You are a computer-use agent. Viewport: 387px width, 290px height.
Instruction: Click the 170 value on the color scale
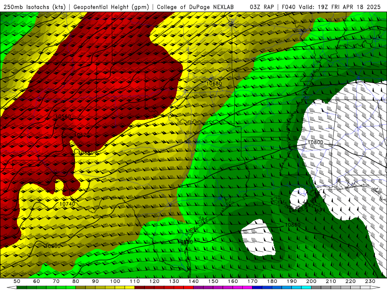coord(252,281)
